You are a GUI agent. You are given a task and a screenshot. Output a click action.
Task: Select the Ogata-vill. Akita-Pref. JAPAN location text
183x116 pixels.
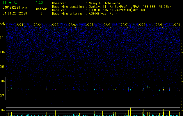point(130,7)
